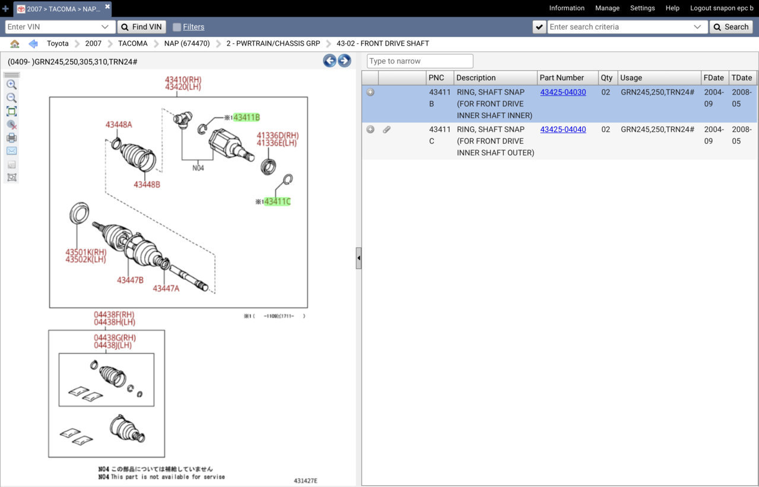
Task: Email the diagram via envelope icon
Action: tap(11, 151)
